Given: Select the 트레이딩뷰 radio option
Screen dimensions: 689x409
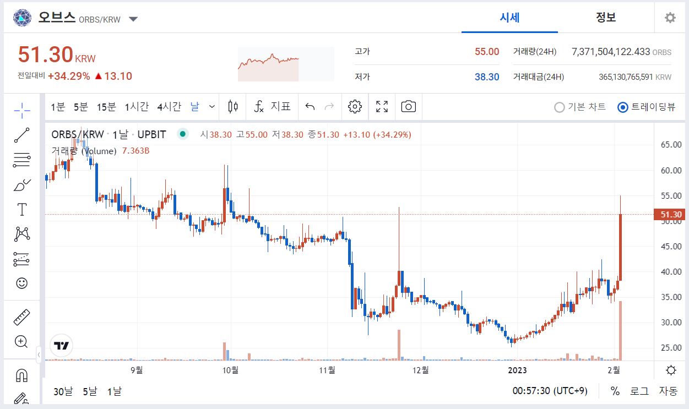Looking at the screenshot, I should click(647, 107).
